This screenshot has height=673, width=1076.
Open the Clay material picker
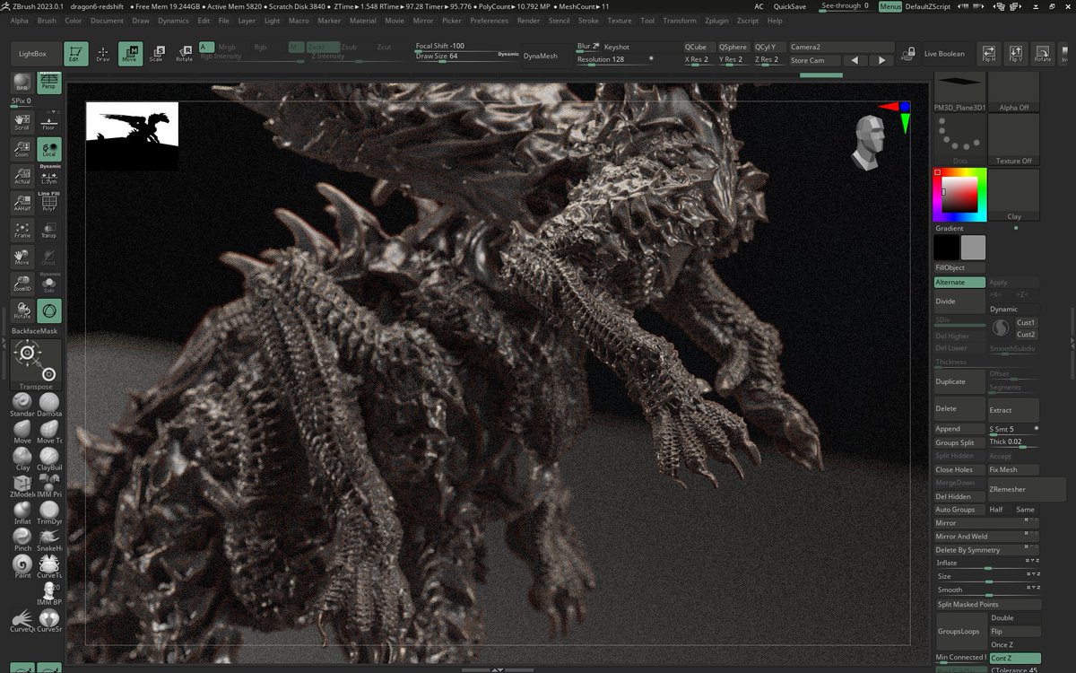(x=1014, y=195)
